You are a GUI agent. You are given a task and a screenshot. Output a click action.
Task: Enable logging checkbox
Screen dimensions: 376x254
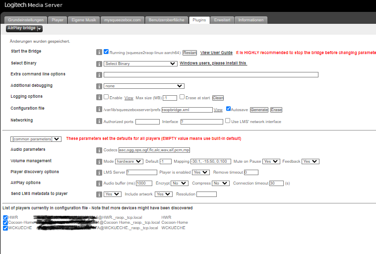106,97
